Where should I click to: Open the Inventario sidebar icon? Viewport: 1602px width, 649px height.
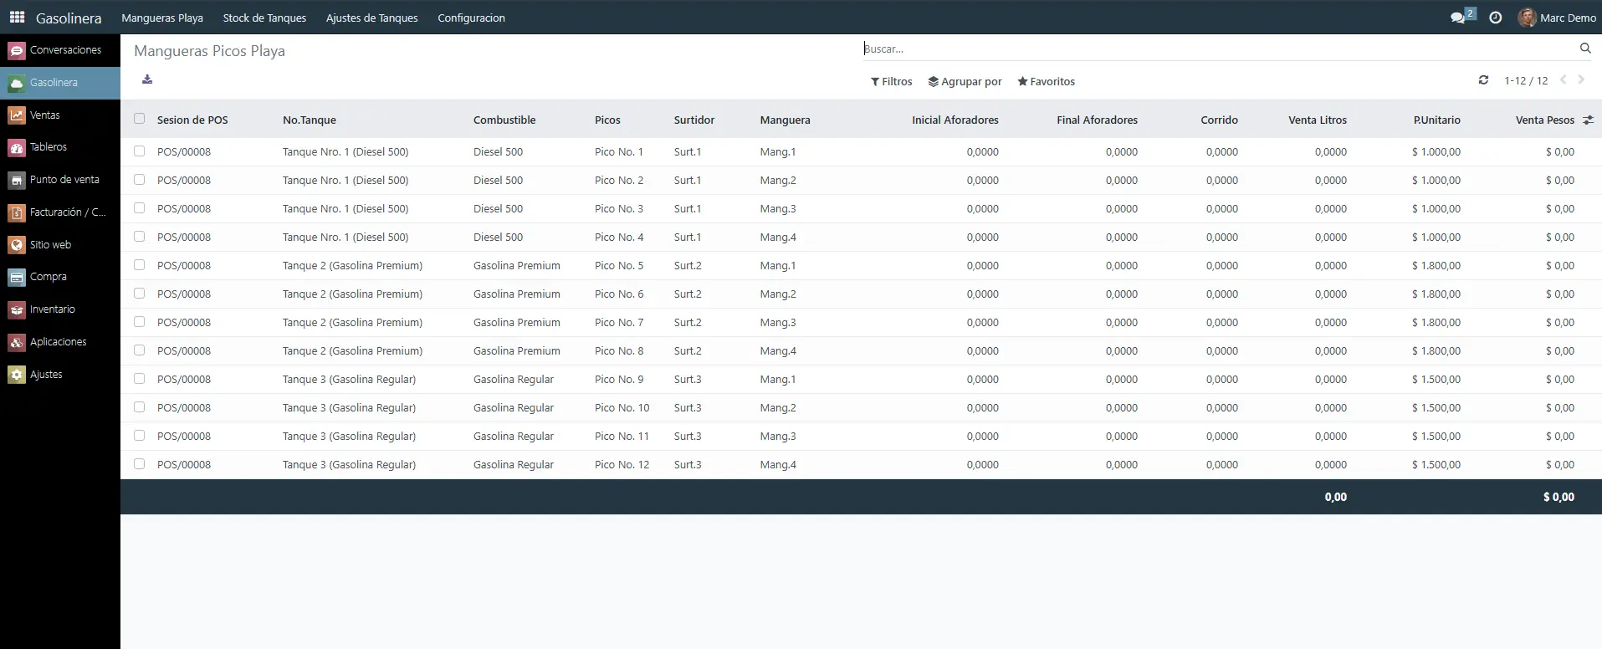[x=17, y=309]
